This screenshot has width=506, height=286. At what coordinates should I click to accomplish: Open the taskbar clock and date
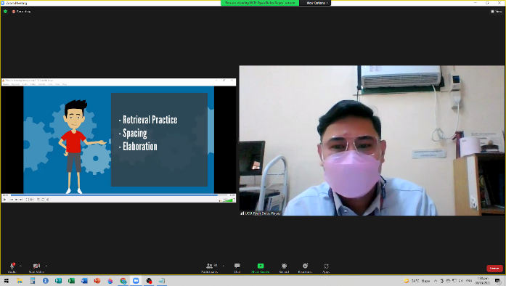[483, 280]
